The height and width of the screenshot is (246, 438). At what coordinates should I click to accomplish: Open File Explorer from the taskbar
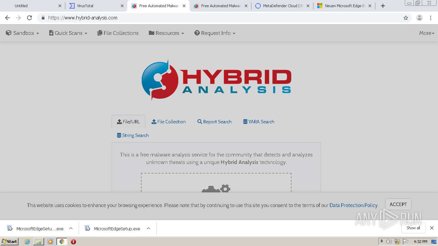39,242
